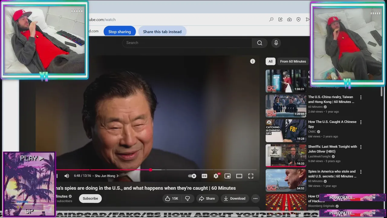Click the pin/edit icon in address bar
This screenshot has width=387, height=218.
(280, 19)
